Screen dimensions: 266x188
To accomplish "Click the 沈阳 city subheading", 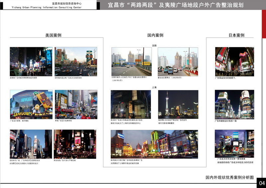I will pos(154,45).
